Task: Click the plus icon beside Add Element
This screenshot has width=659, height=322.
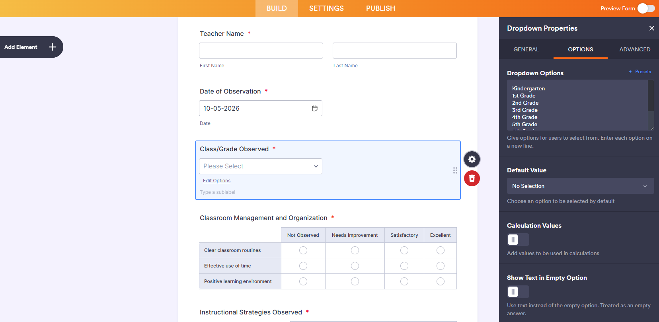Action: 53,47
